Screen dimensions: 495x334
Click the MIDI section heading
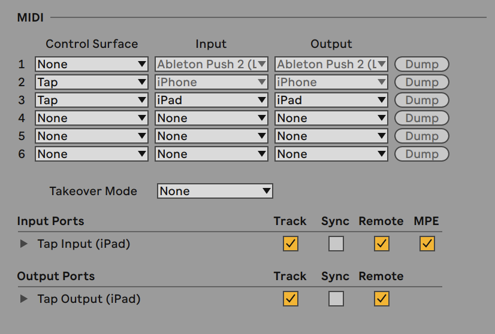(x=31, y=18)
